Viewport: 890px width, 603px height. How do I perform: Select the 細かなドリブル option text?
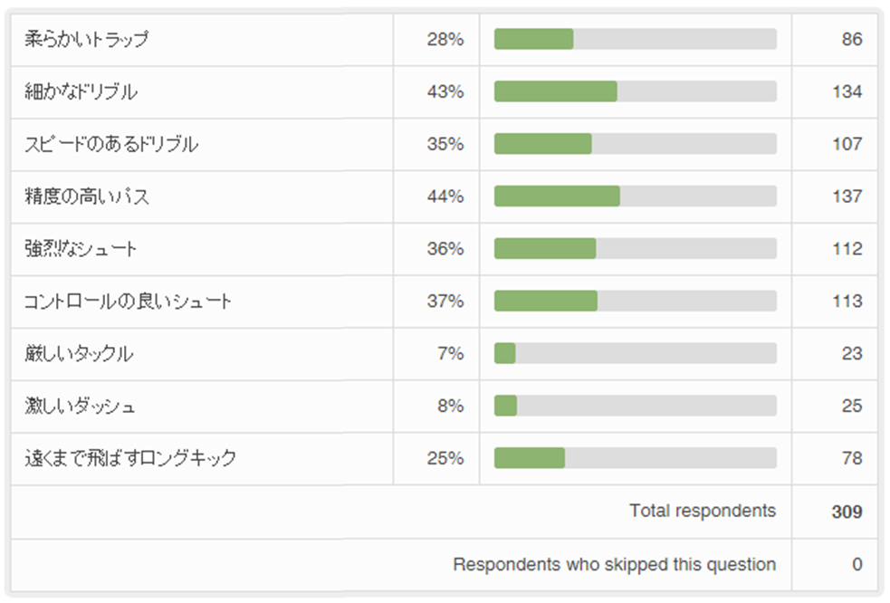point(81,92)
